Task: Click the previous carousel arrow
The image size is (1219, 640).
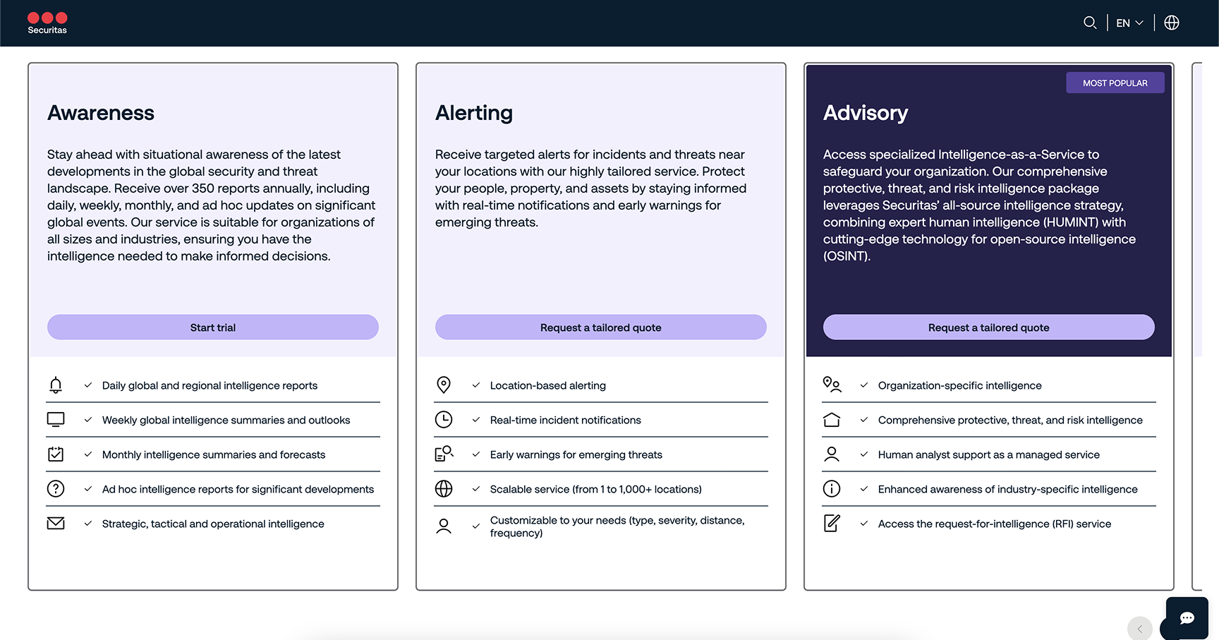Action: tap(1139, 629)
